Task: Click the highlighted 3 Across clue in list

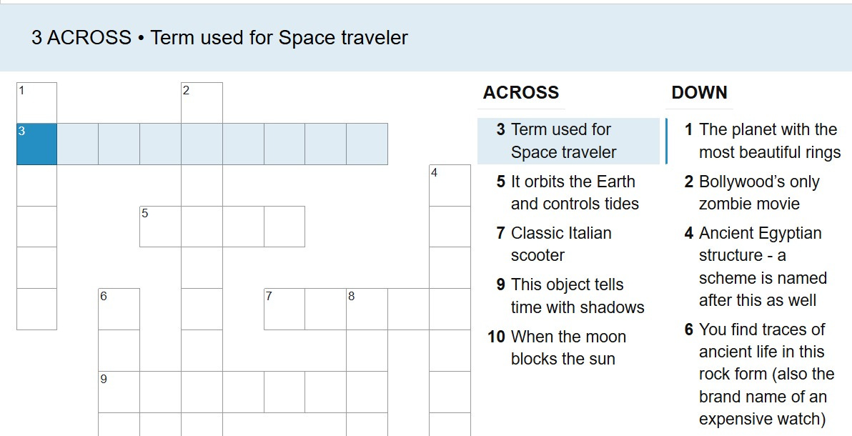Action: [x=568, y=141]
